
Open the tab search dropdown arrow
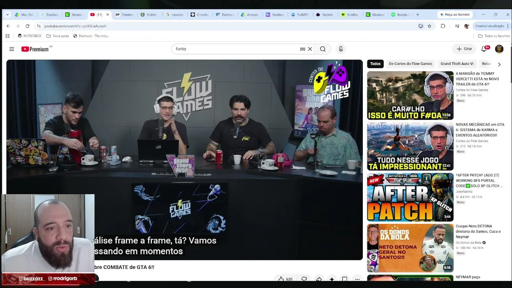click(7, 15)
